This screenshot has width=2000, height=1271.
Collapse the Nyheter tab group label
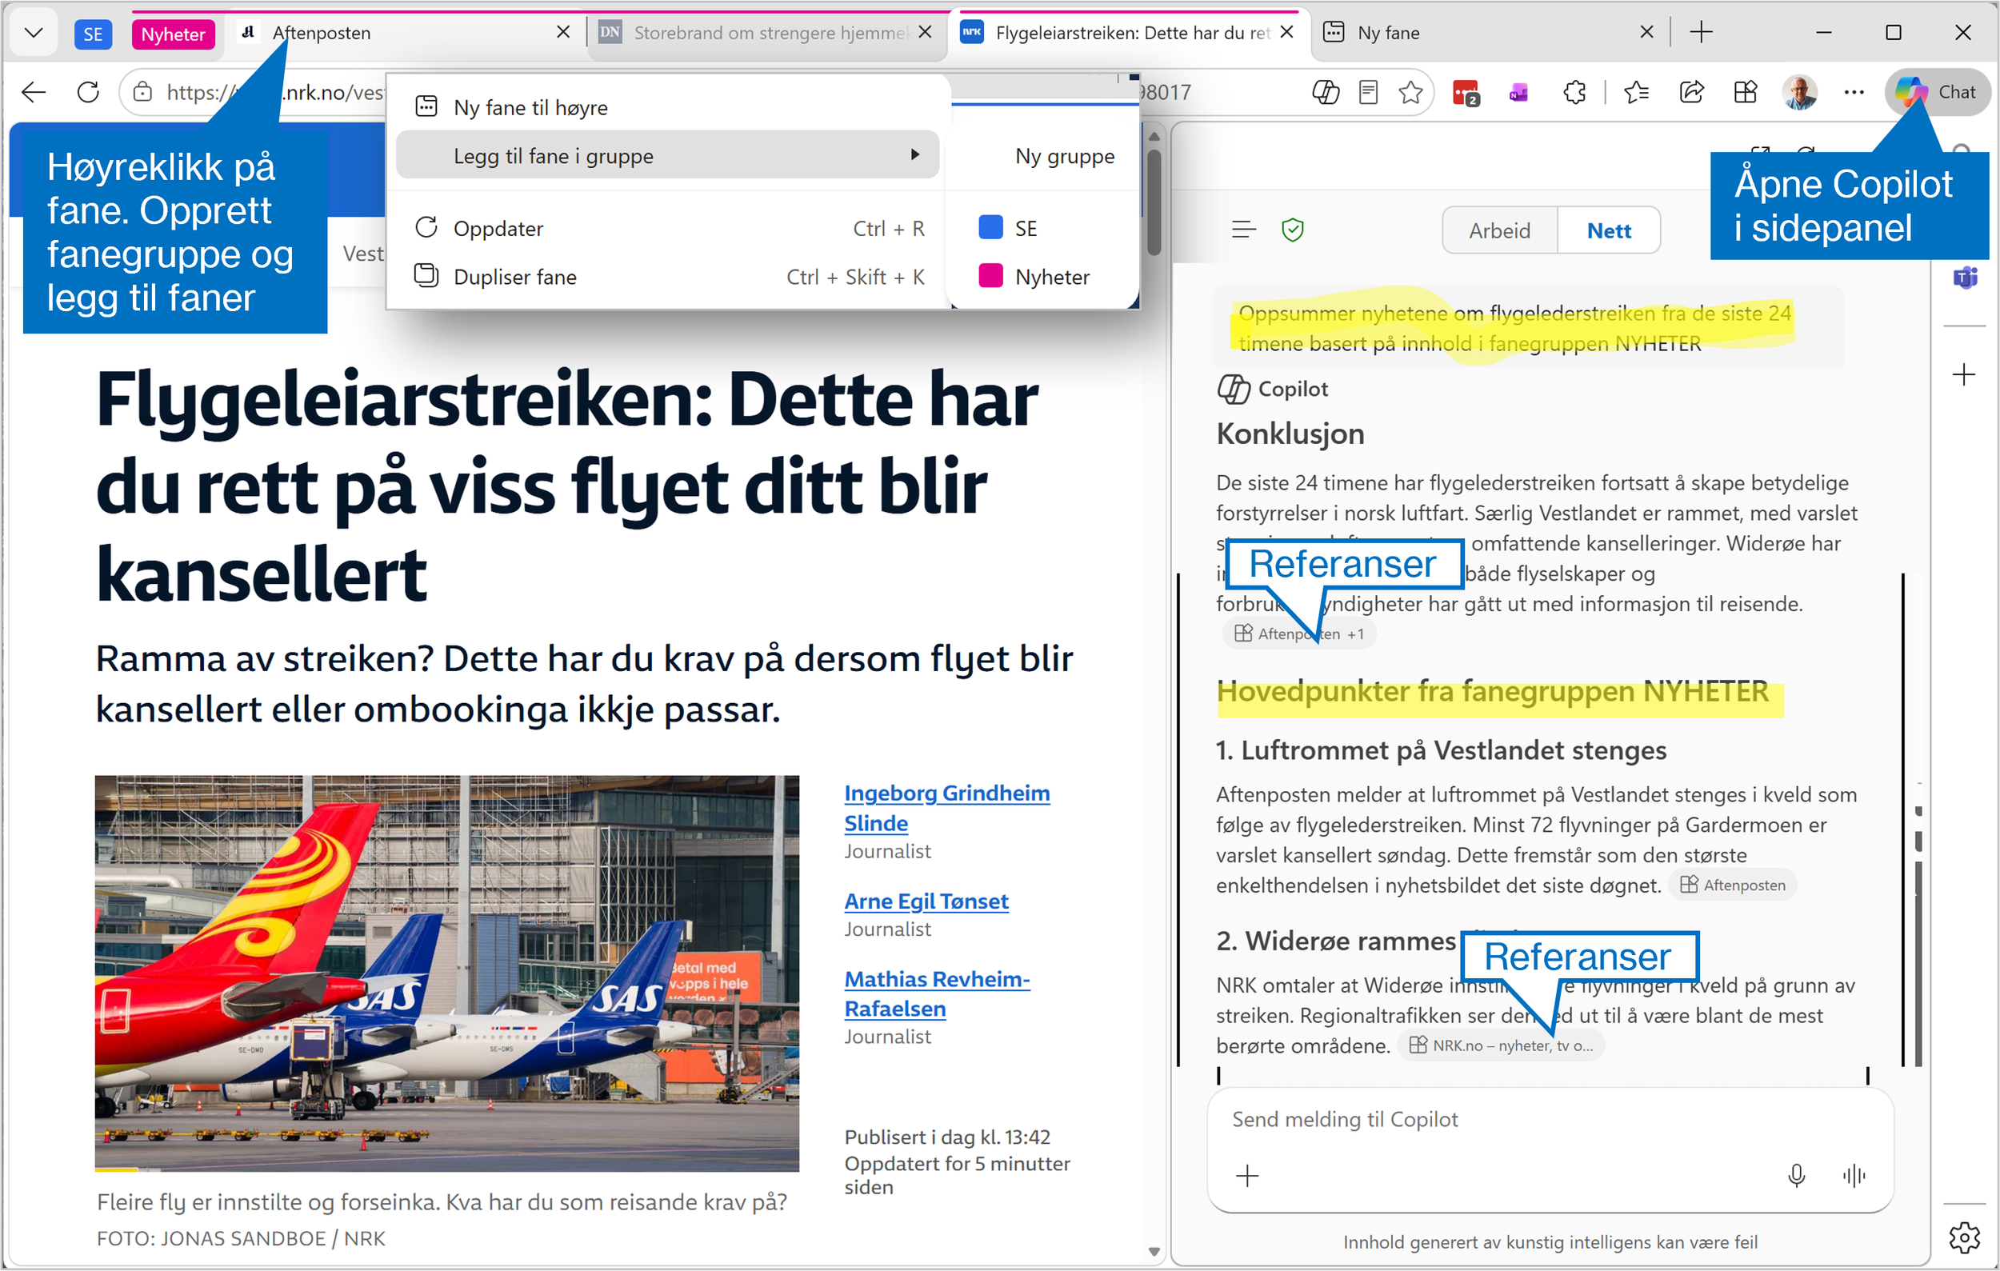(173, 34)
